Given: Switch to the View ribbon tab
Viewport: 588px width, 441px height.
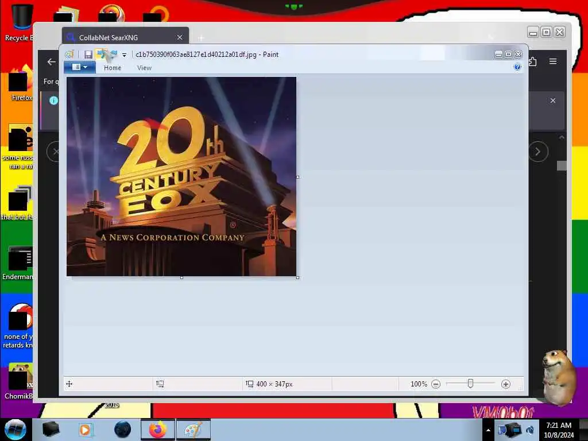Looking at the screenshot, I should click(144, 68).
